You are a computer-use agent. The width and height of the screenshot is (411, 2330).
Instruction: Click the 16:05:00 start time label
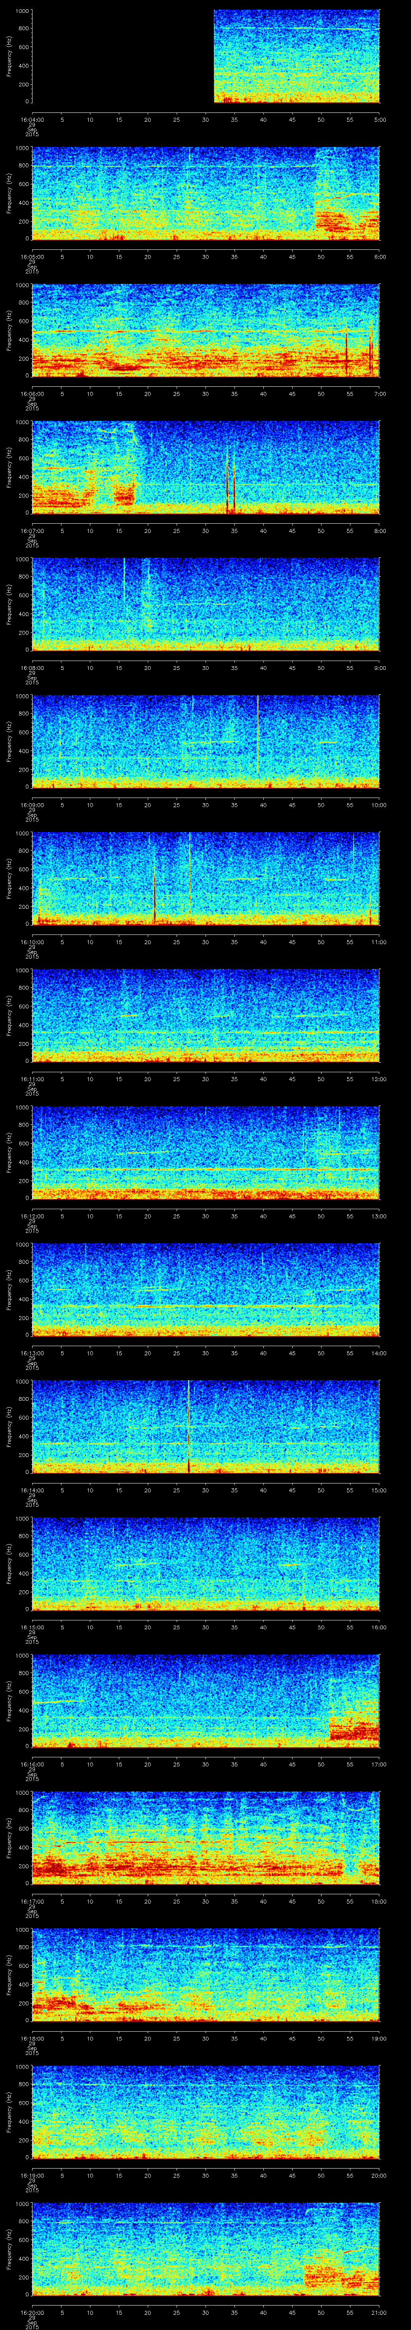[32, 257]
